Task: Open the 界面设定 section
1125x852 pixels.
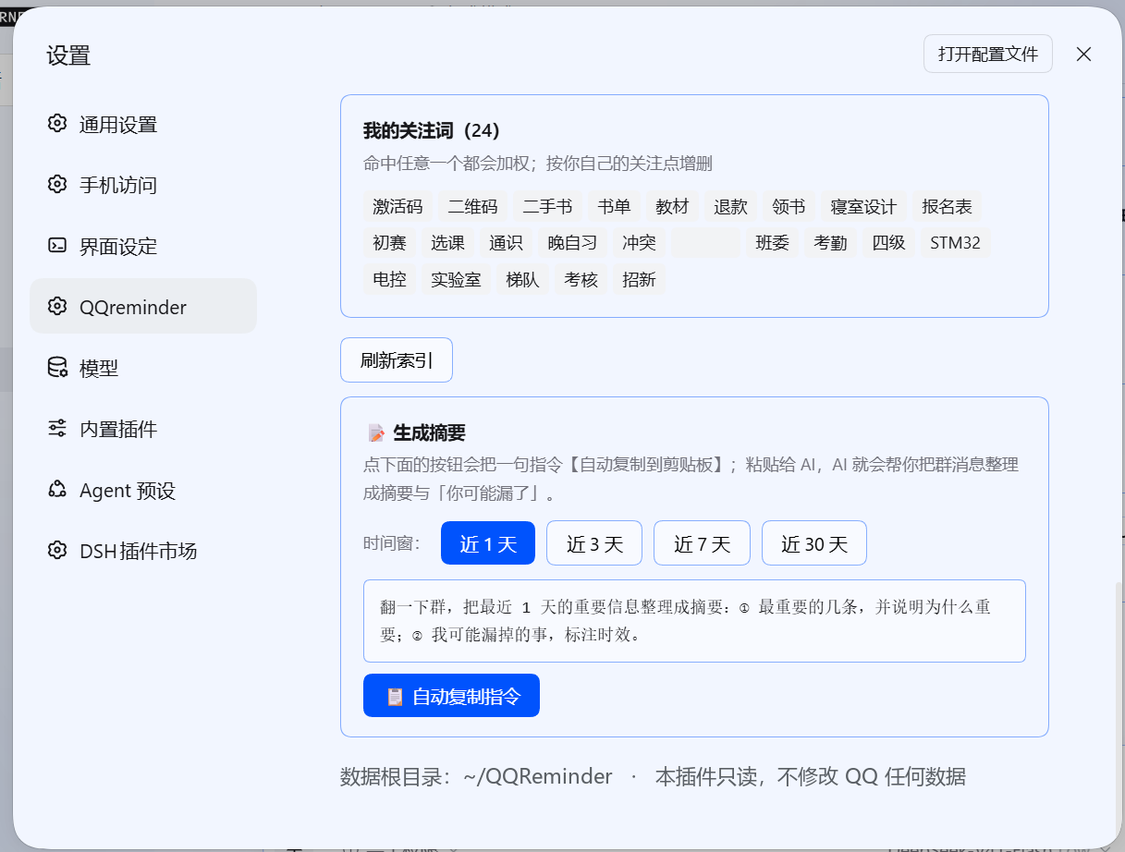Action: pos(143,246)
